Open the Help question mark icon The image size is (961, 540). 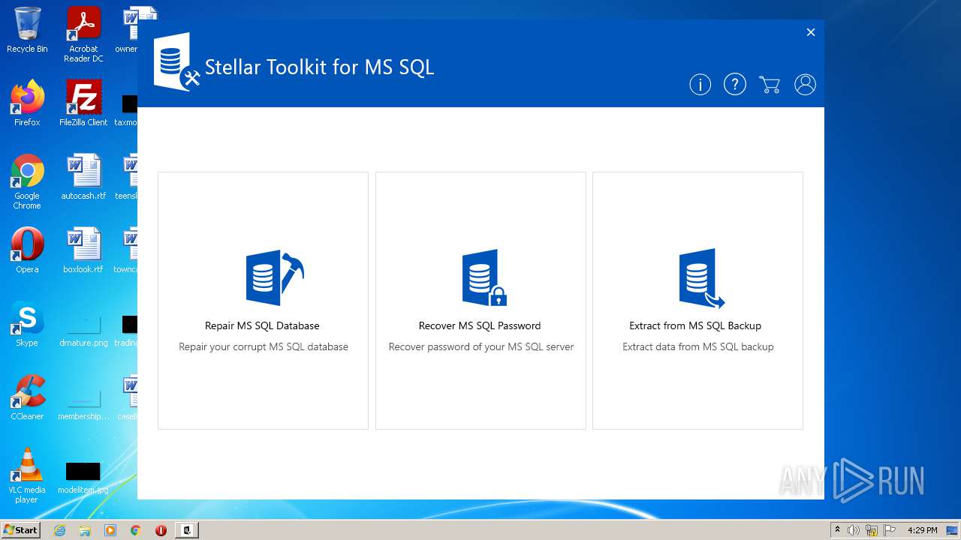pos(734,85)
